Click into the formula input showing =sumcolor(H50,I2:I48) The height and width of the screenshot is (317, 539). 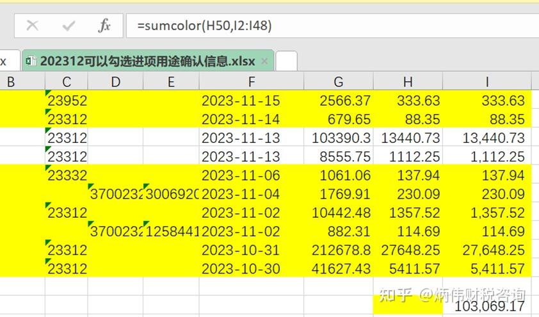pos(332,26)
